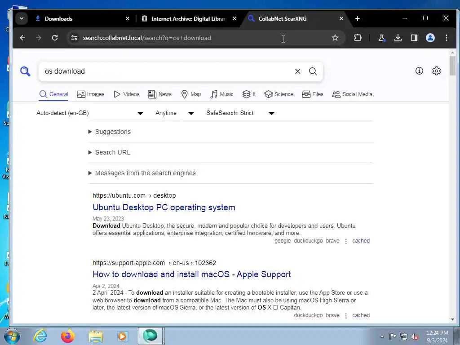Image resolution: width=460 pixels, height=345 pixels.
Task: Go back to the previous page
Action: pos(22,38)
